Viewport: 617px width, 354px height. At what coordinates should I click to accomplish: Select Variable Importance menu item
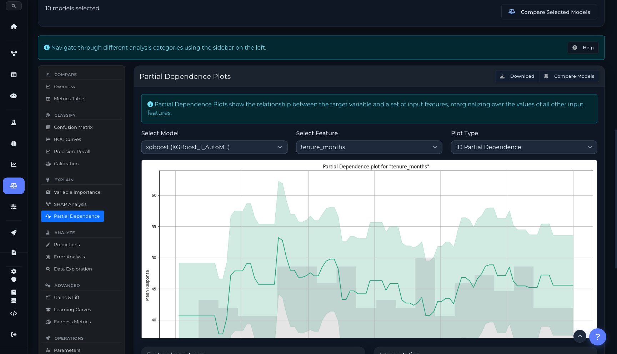pyautogui.click(x=77, y=192)
